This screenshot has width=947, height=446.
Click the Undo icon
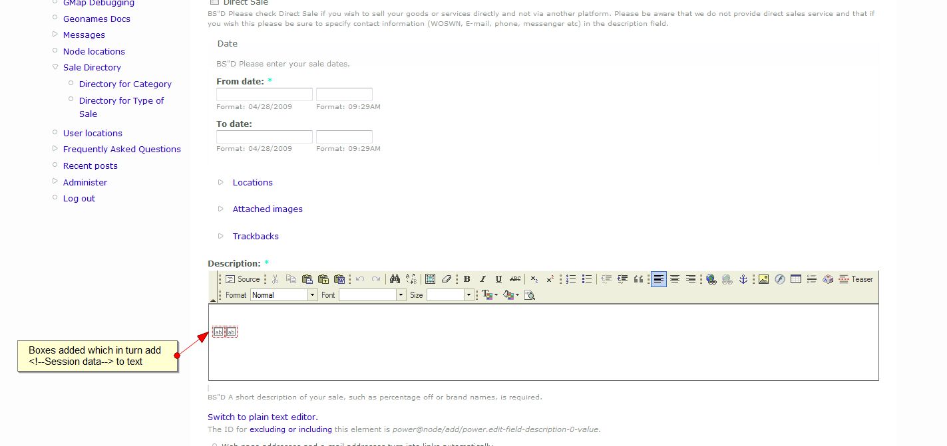pos(359,279)
